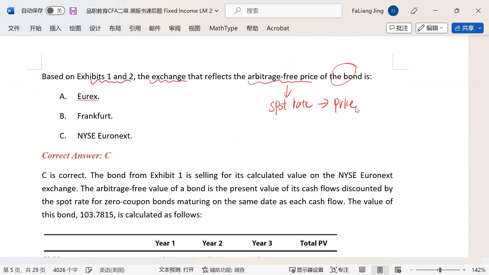
Task: Click the text 'Frankfurt.' option B
Action: [x=95, y=116]
